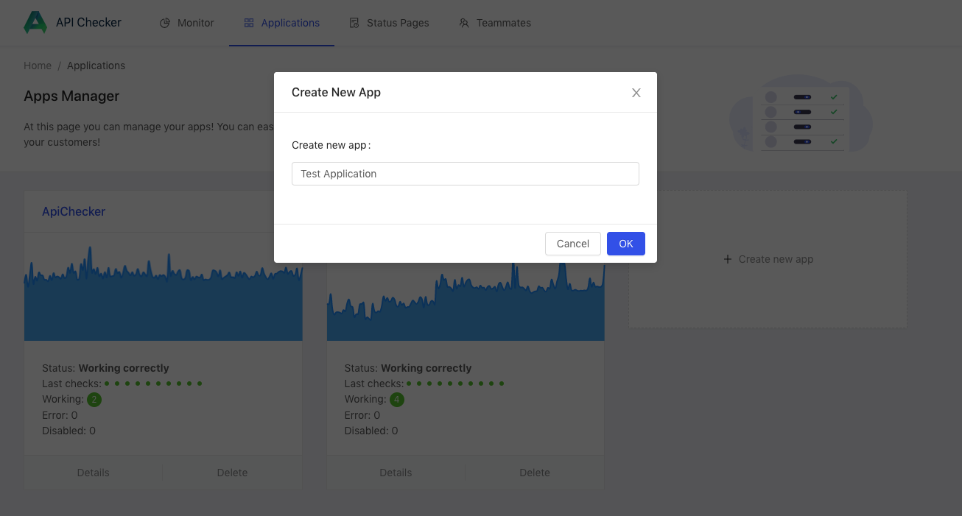
Task: Click the Applications grid icon
Action: (x=249, y=23)
